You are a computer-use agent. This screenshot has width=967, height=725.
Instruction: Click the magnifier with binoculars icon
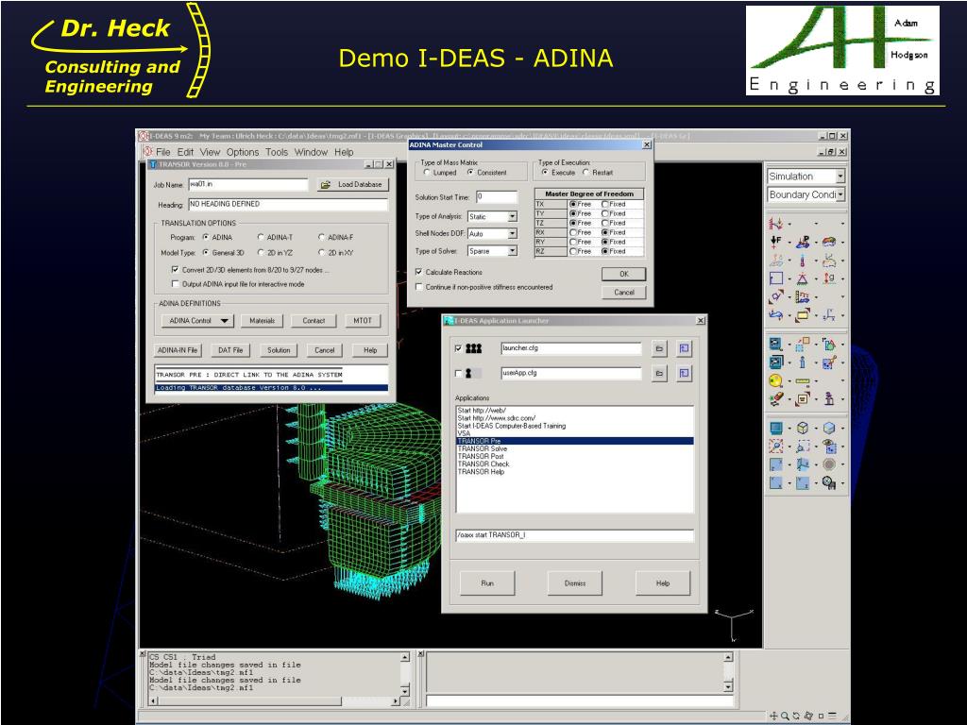tap(829, 482)
